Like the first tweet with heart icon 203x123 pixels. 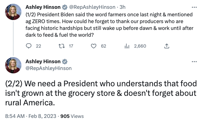point(94,46)
